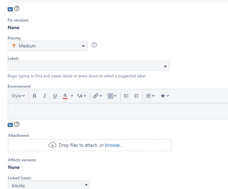The width and height of the screenshot is (228, 189).
Task: Apply bold formatting in Environment editor
Action: (x=34, y=96)
